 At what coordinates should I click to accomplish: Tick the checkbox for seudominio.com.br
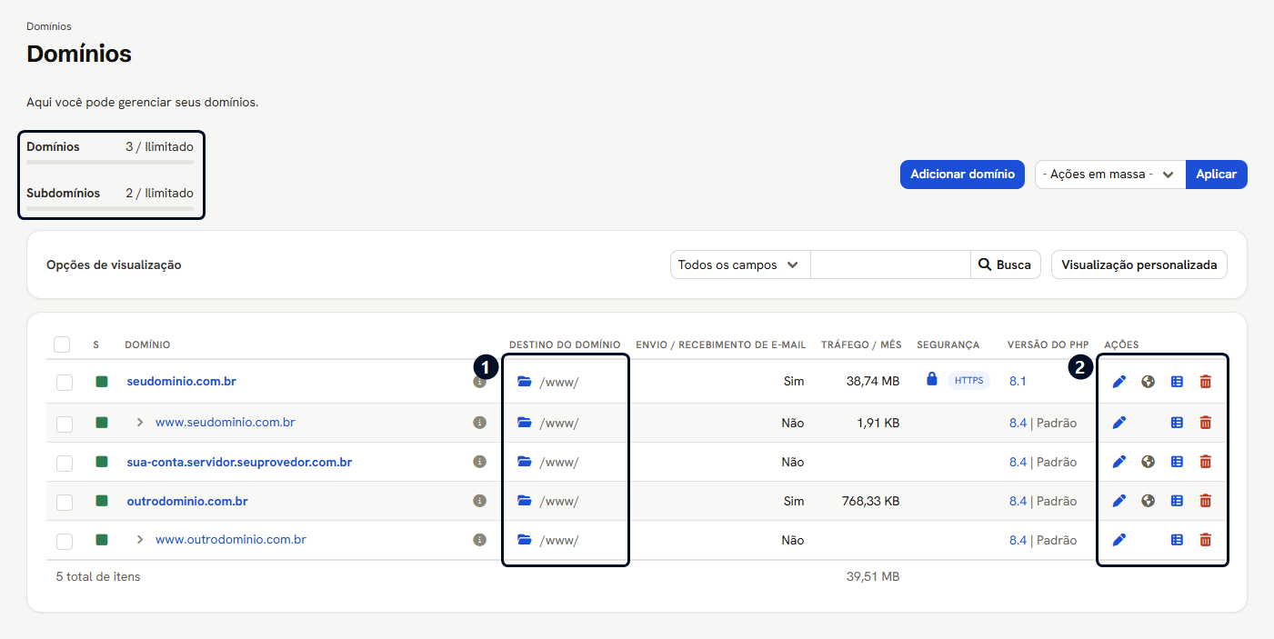[65, 384]
